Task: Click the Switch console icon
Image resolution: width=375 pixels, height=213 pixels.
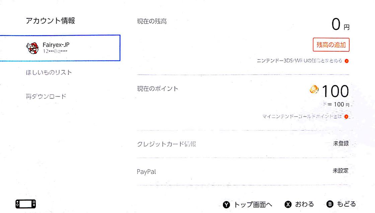Action: pos(25,204)
